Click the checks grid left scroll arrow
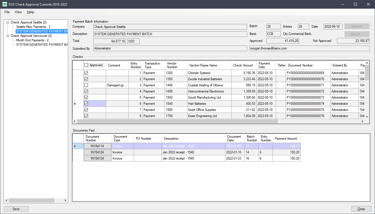The width and height of the screenshot is (375, 214). pos(75,122)
